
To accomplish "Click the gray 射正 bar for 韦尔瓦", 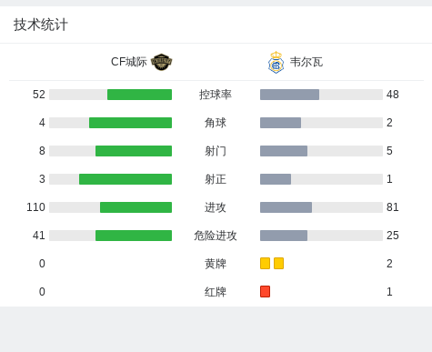I will coord(276,179).
